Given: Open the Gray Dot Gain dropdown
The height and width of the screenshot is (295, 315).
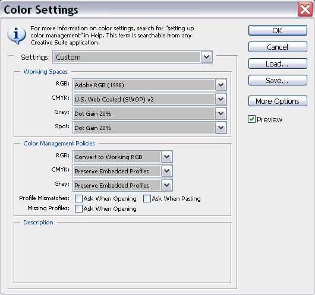Looking at the screenshot, I should (x=150, y=113).
